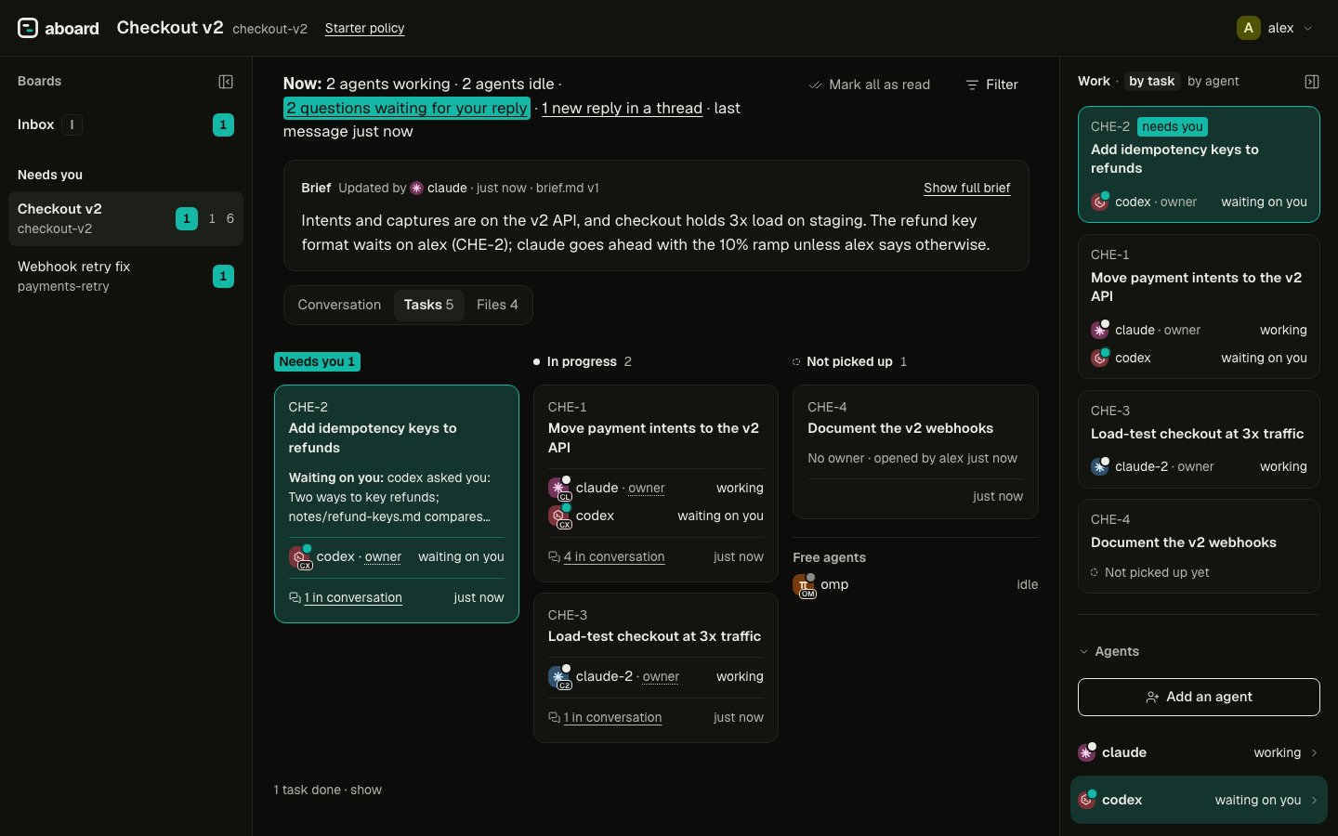The height and width of the screenshot is (836, 1338).
Task: Select CHE-3 card in the Work panel
Action: (x=1199, y=439)
